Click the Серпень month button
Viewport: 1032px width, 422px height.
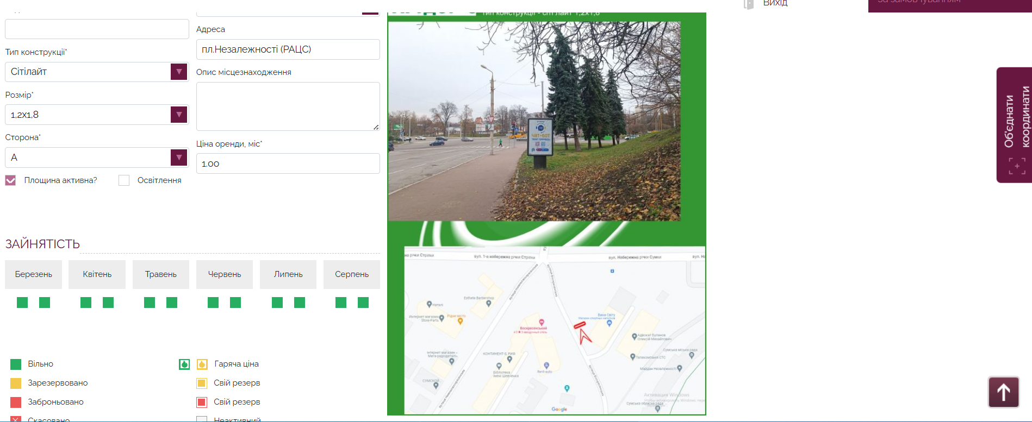click(x=352, y=274)
